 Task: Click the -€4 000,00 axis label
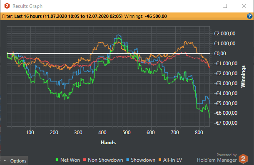(226, 94)
